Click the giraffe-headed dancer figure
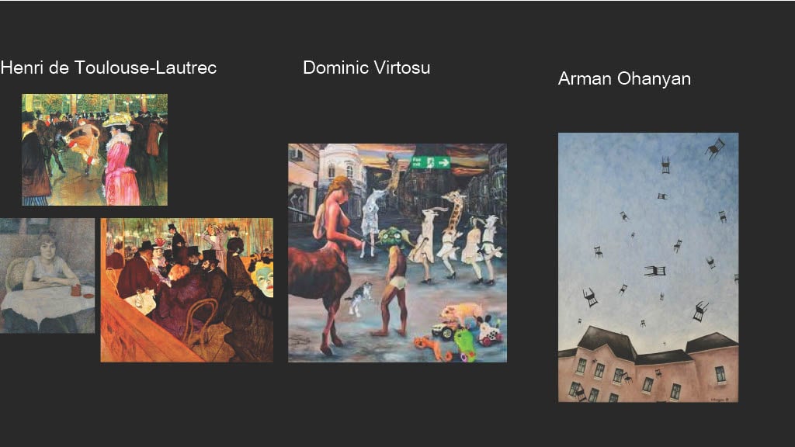 (450, 233)
